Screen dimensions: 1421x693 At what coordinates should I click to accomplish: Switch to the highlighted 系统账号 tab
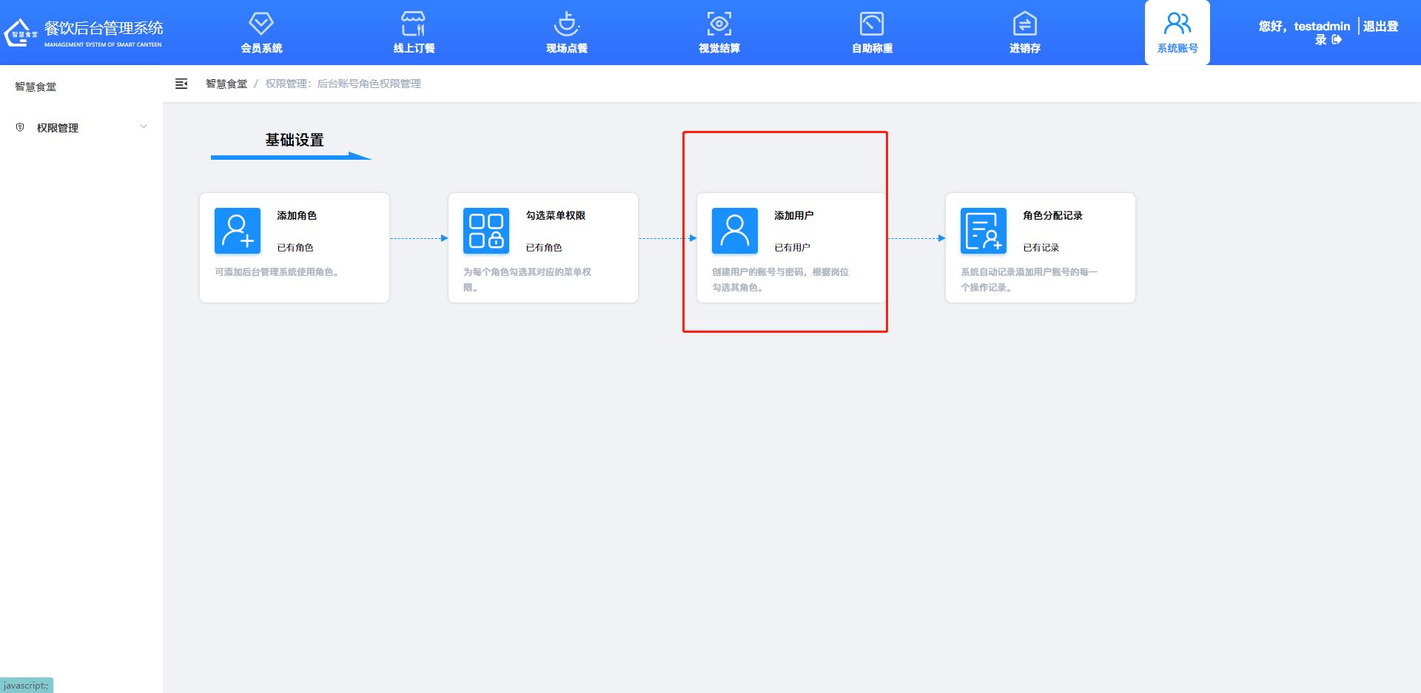pos(1177,33)
